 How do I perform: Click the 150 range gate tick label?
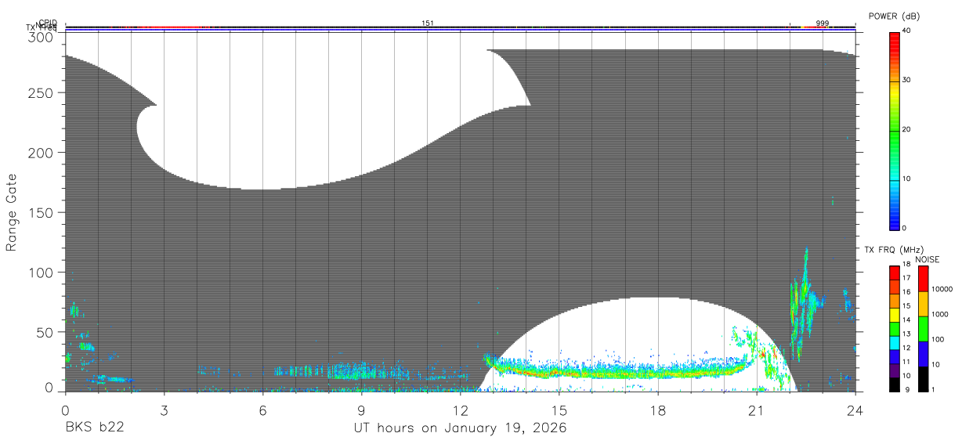click(x=42, y=213)
